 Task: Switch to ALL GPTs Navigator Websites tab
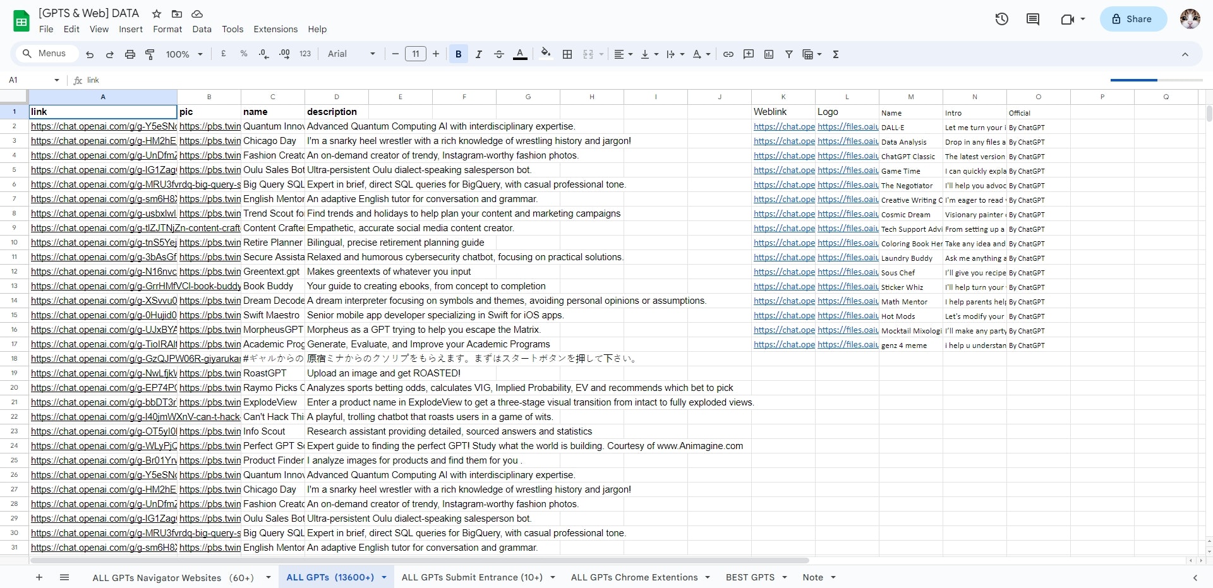click(173, 577)
